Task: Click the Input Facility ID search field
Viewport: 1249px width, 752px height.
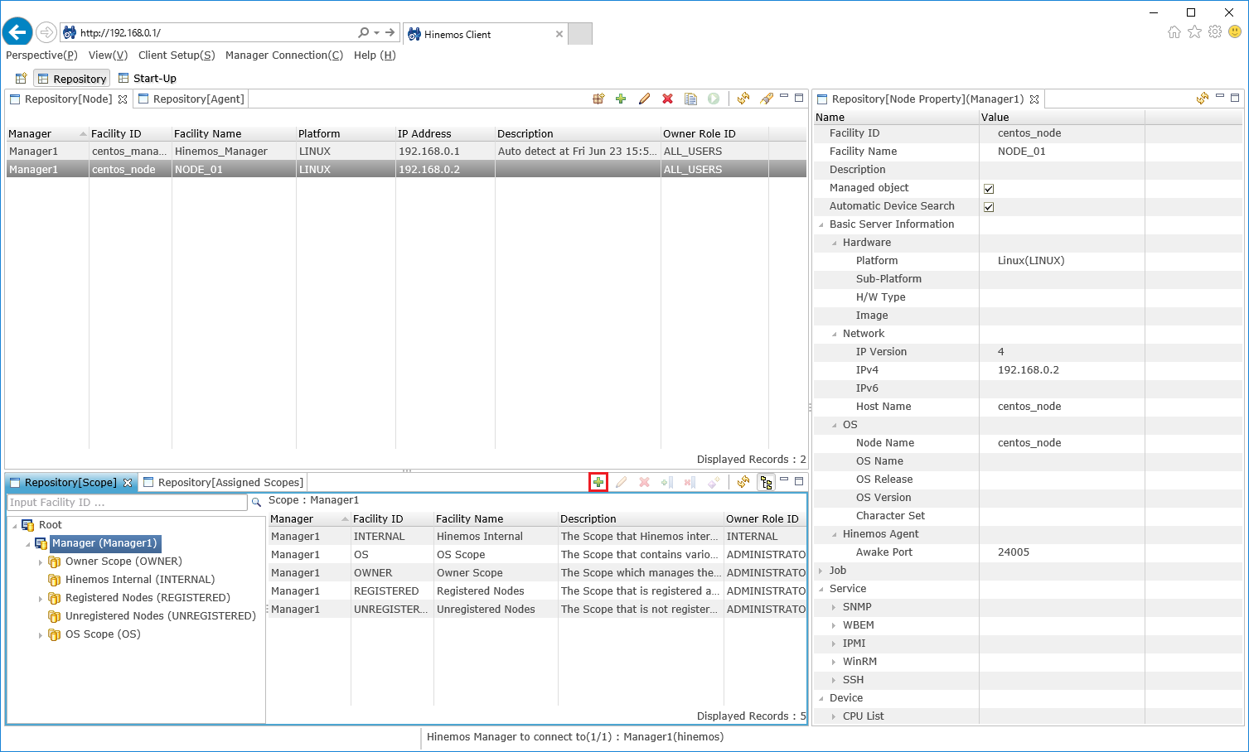Action: (127, 503)
